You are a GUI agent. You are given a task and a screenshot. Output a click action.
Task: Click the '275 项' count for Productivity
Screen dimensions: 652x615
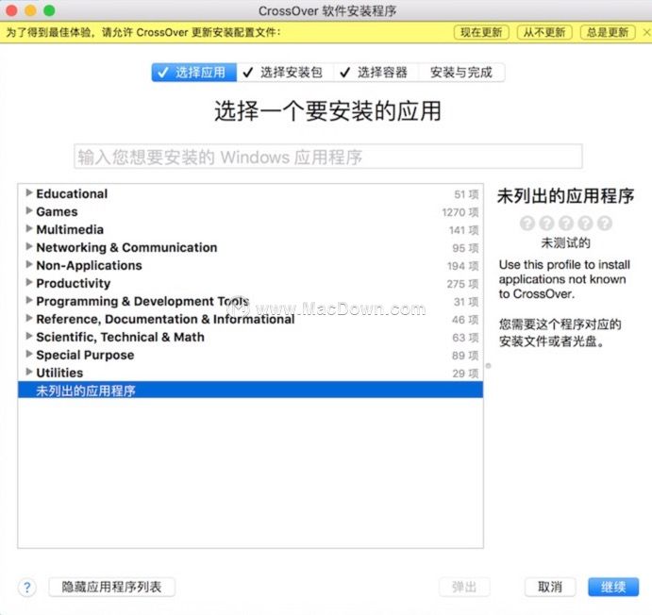(462, 284)
